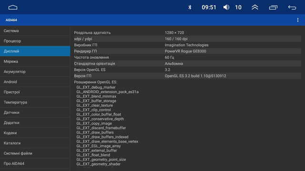Open the Температура section
Screen dimensions: 305x171
coord(35,102)
